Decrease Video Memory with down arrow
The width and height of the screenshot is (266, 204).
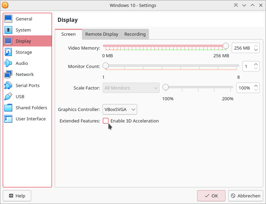(256, 50)
